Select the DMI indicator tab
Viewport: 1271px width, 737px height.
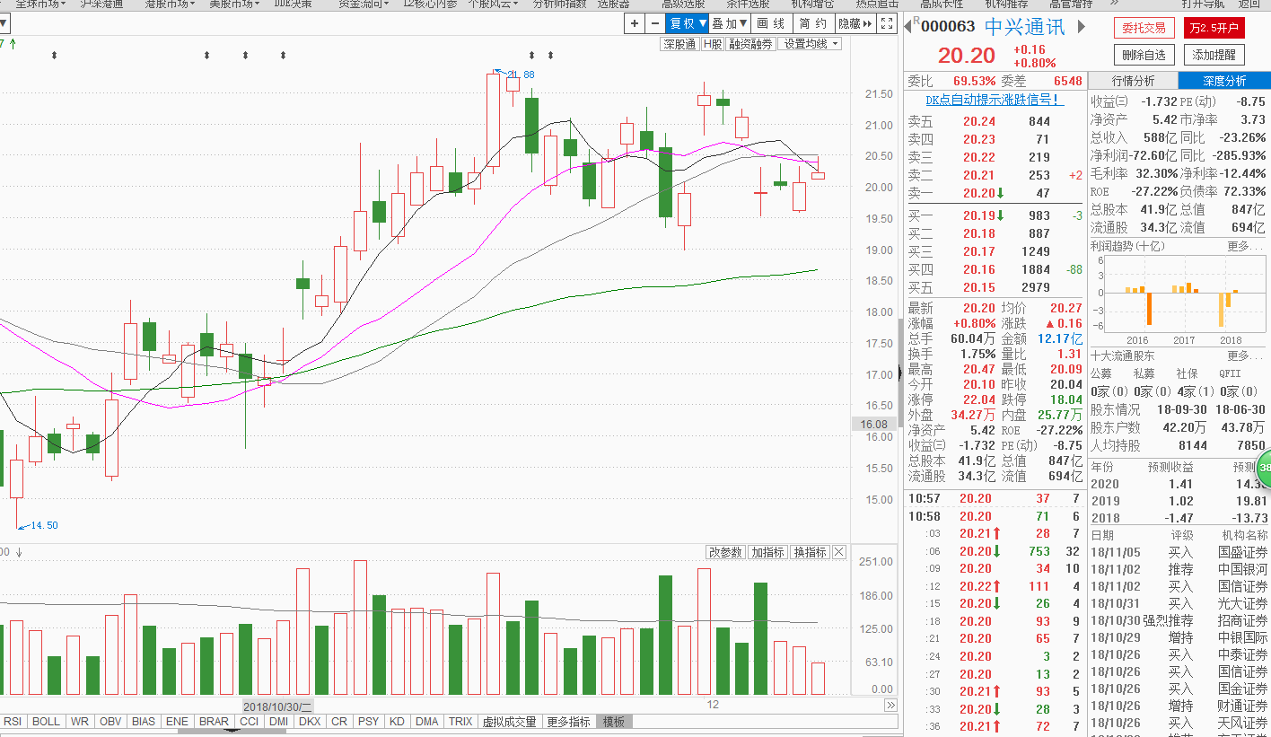(279, 722)
